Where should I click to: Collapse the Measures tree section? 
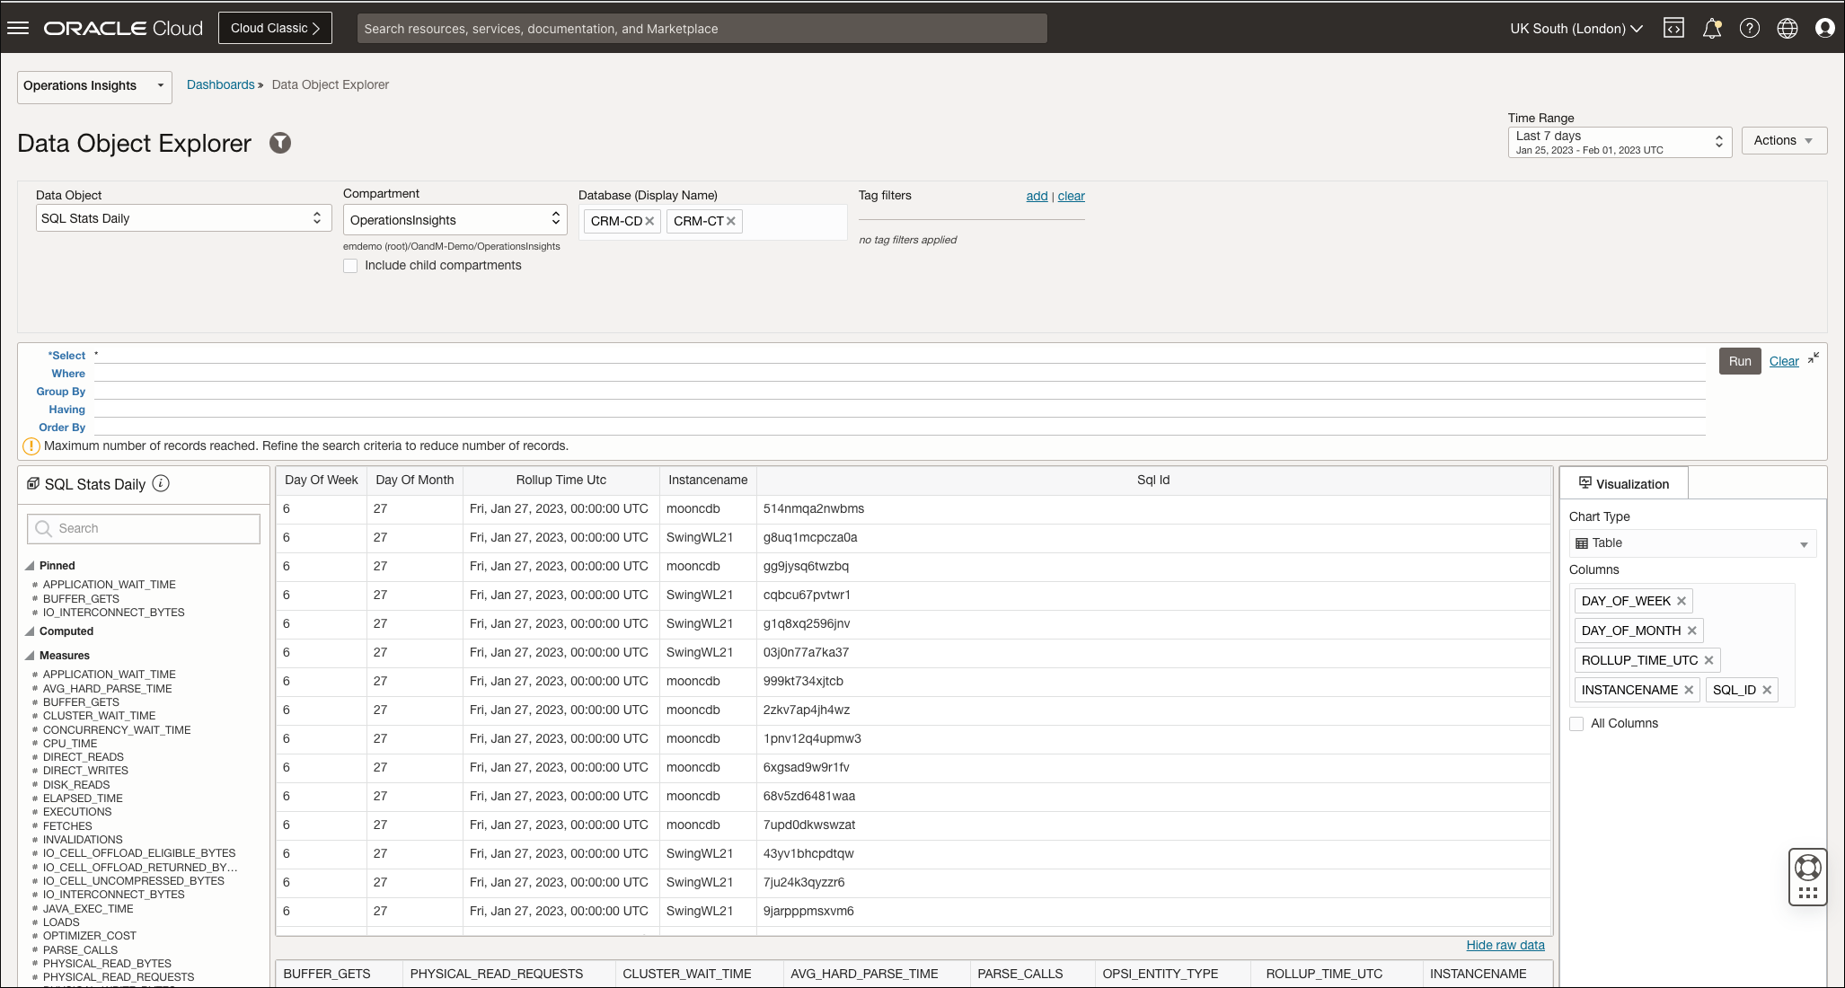pyautogui.click(x=30, y=656)
